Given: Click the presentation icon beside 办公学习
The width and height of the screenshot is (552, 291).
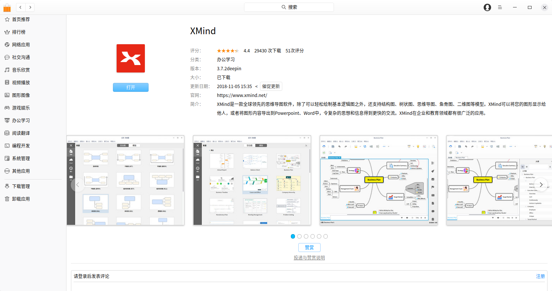Looking at the screenshot, I should 7,120.
